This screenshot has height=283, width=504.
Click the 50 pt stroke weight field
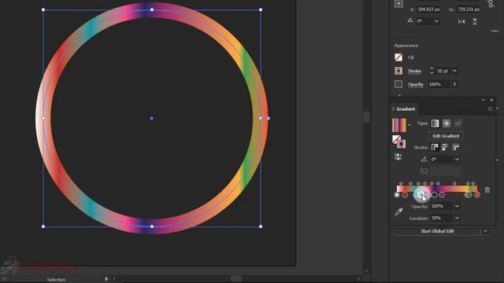tap(443, 71)
